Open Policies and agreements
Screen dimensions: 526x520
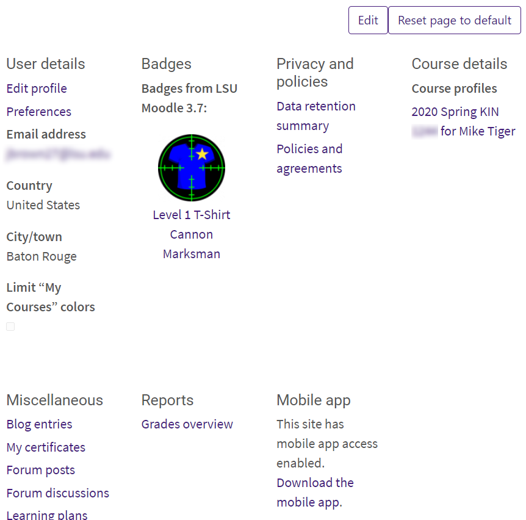[309, 158]
